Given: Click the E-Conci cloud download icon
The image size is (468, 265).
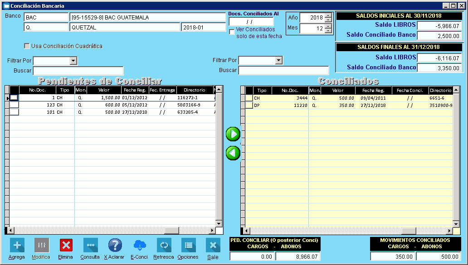Looking at the screenshot, I should pos(139,245).
